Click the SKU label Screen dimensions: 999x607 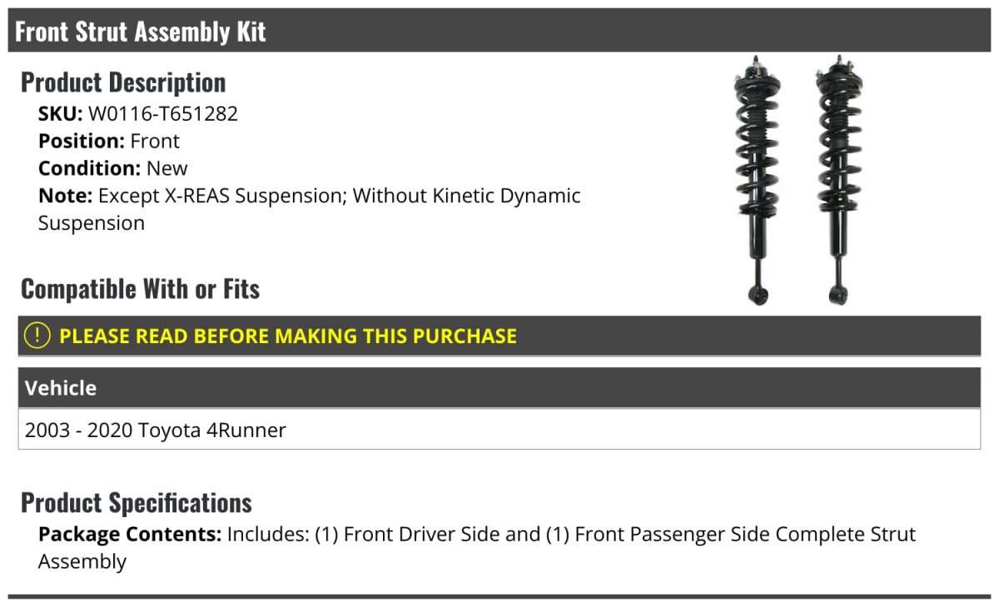click(x=61, y=114)
